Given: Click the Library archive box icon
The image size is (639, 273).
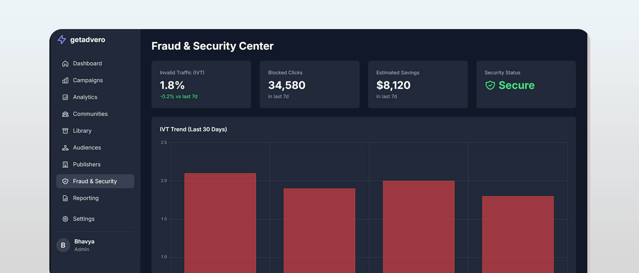Looking at the screenshot, I should tap(65, 131).
